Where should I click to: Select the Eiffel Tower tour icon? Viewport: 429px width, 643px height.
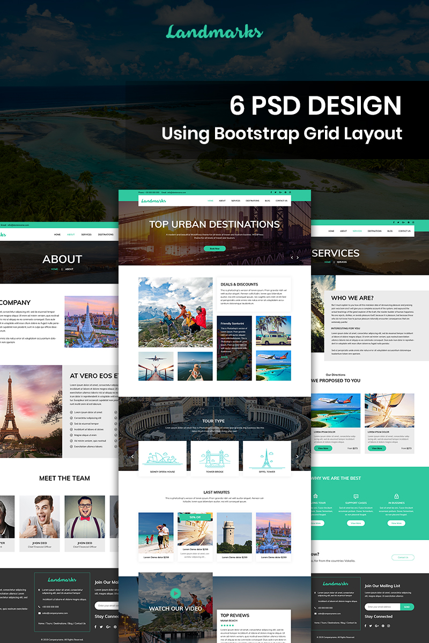267,458
